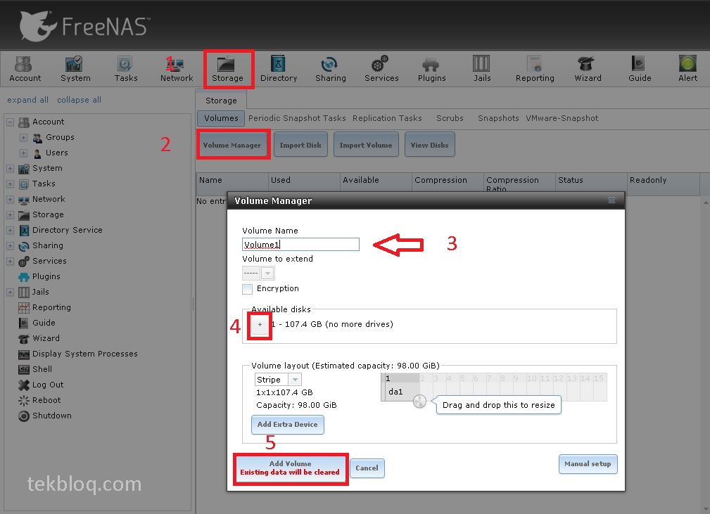This screenshot has width=710, height=514.
Task: Click the Import Disk button
Action: click(300, 145)
